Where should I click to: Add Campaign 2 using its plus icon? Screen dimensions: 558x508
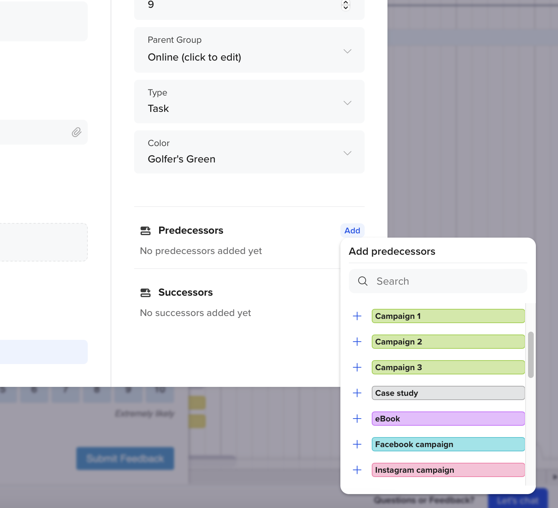[357, 342]
